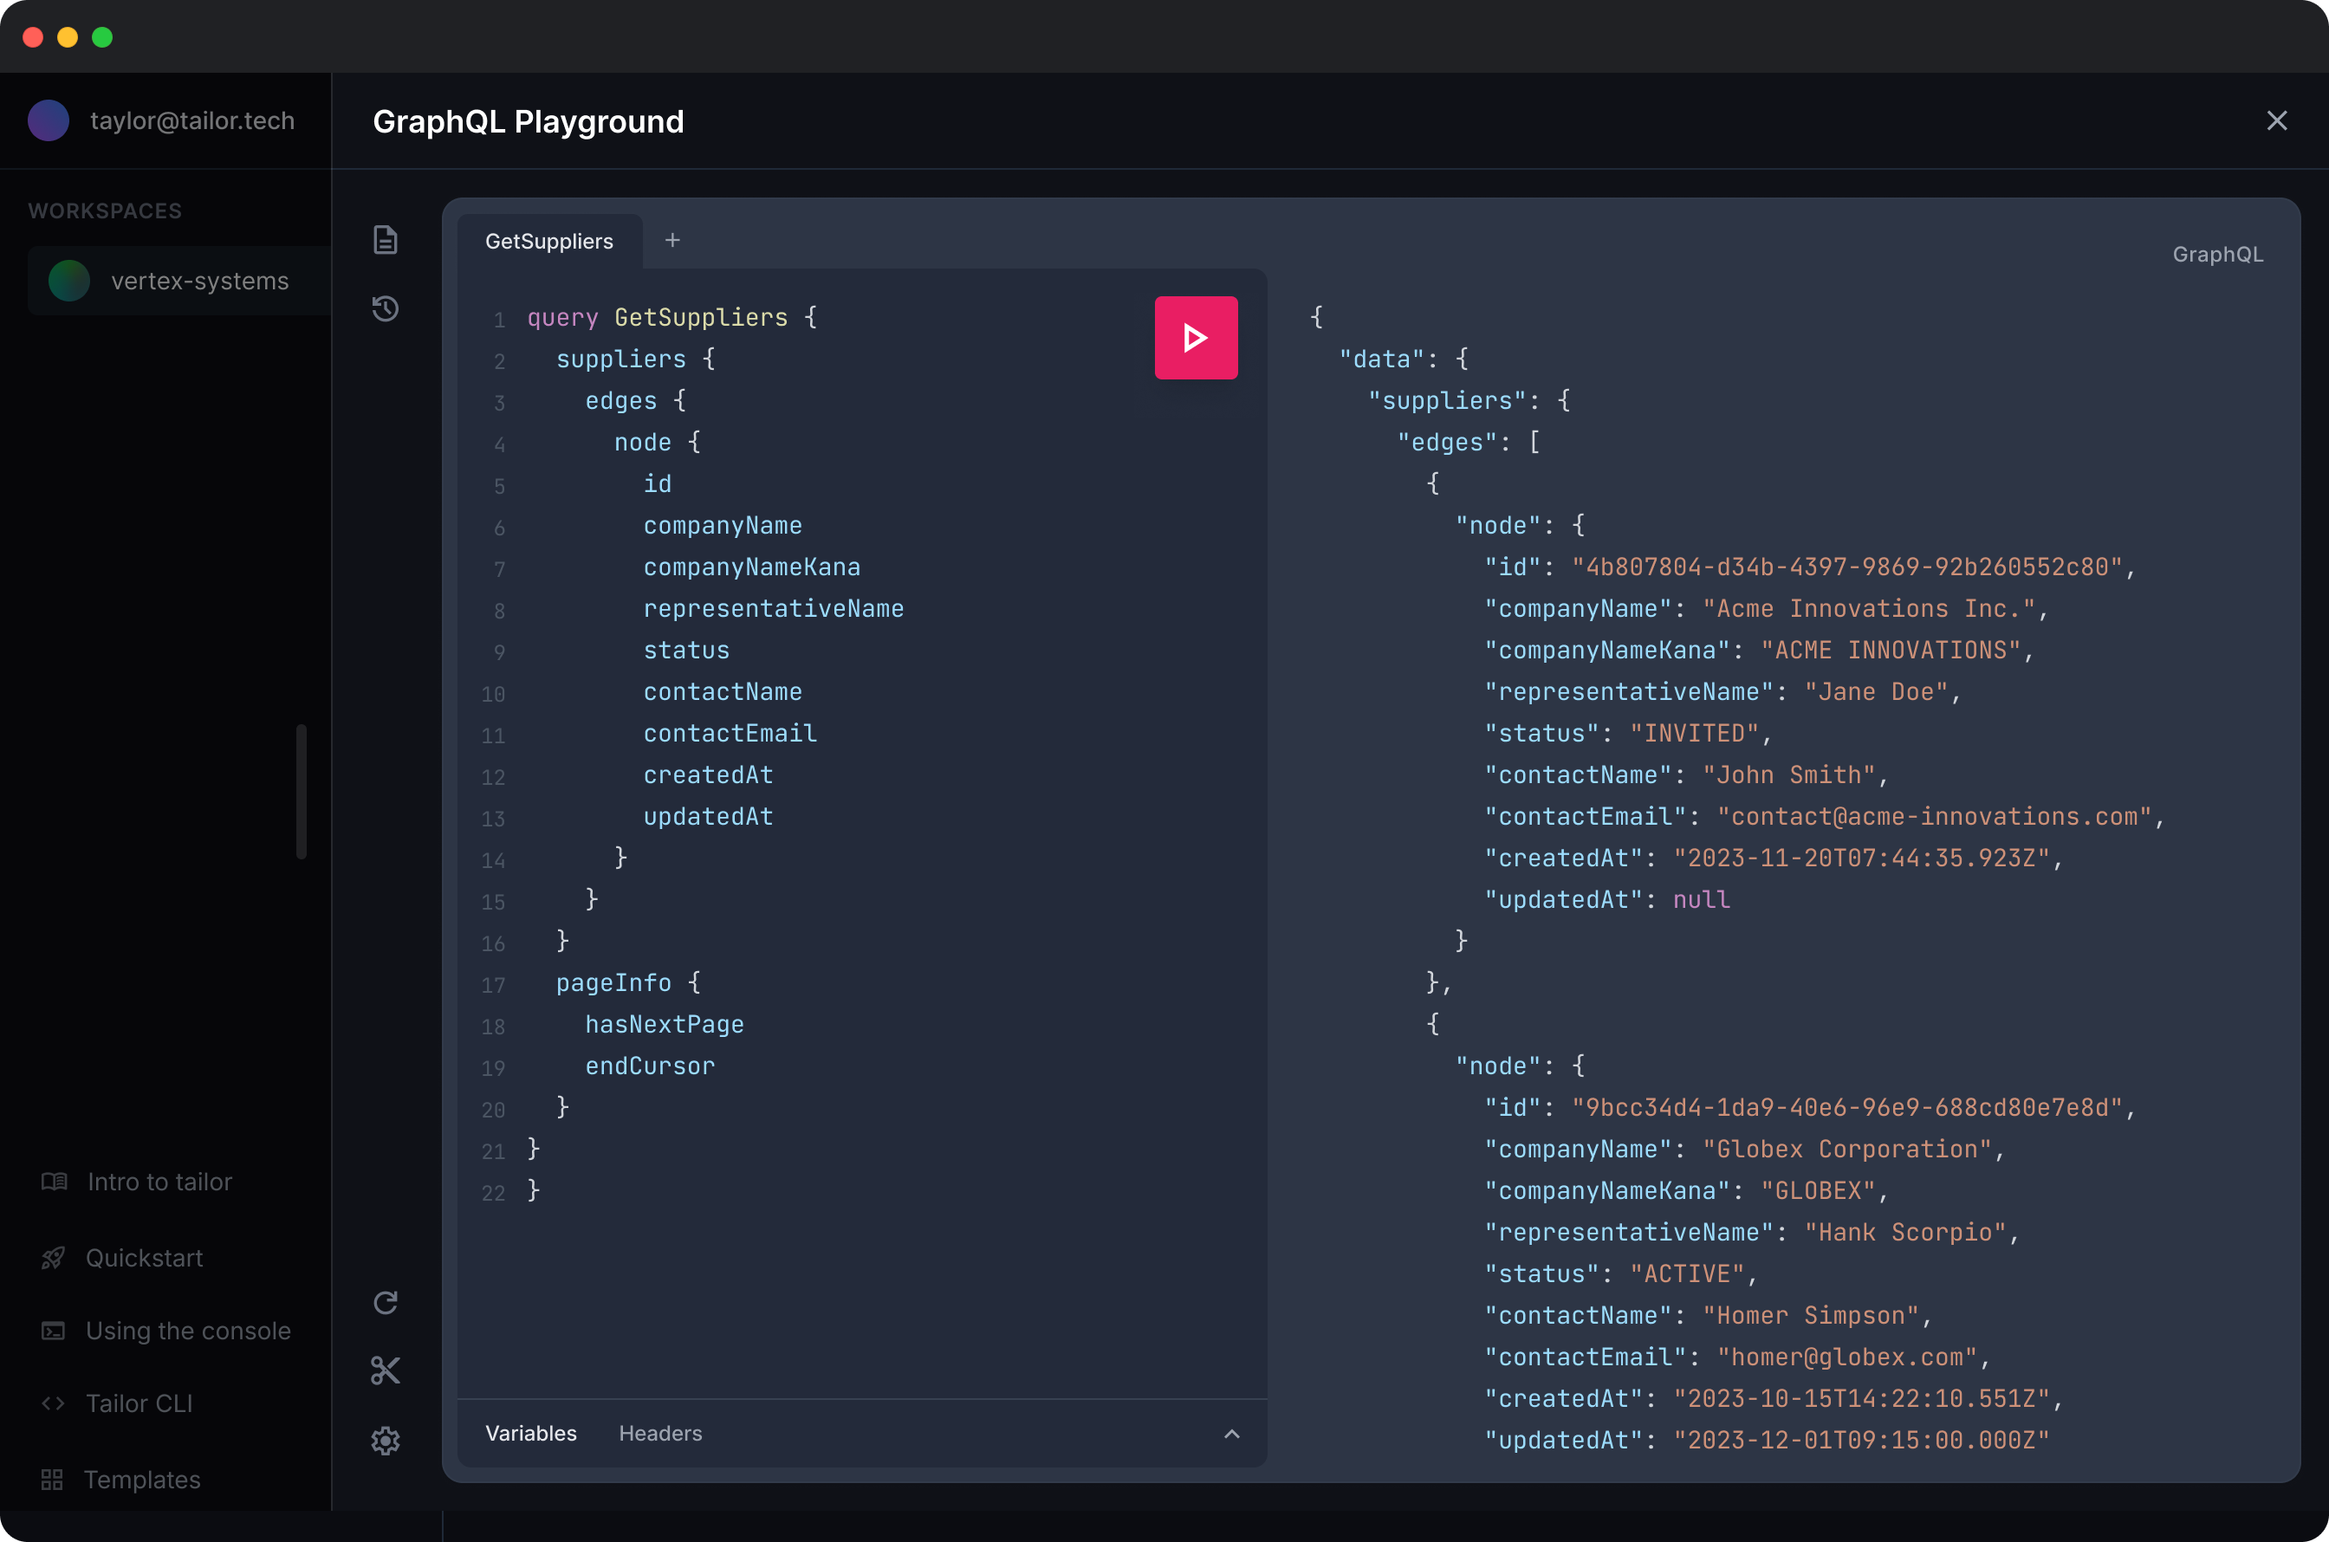2329x1542 pixels.
Task: Open the Templates section
Action: click(141, 1479)
